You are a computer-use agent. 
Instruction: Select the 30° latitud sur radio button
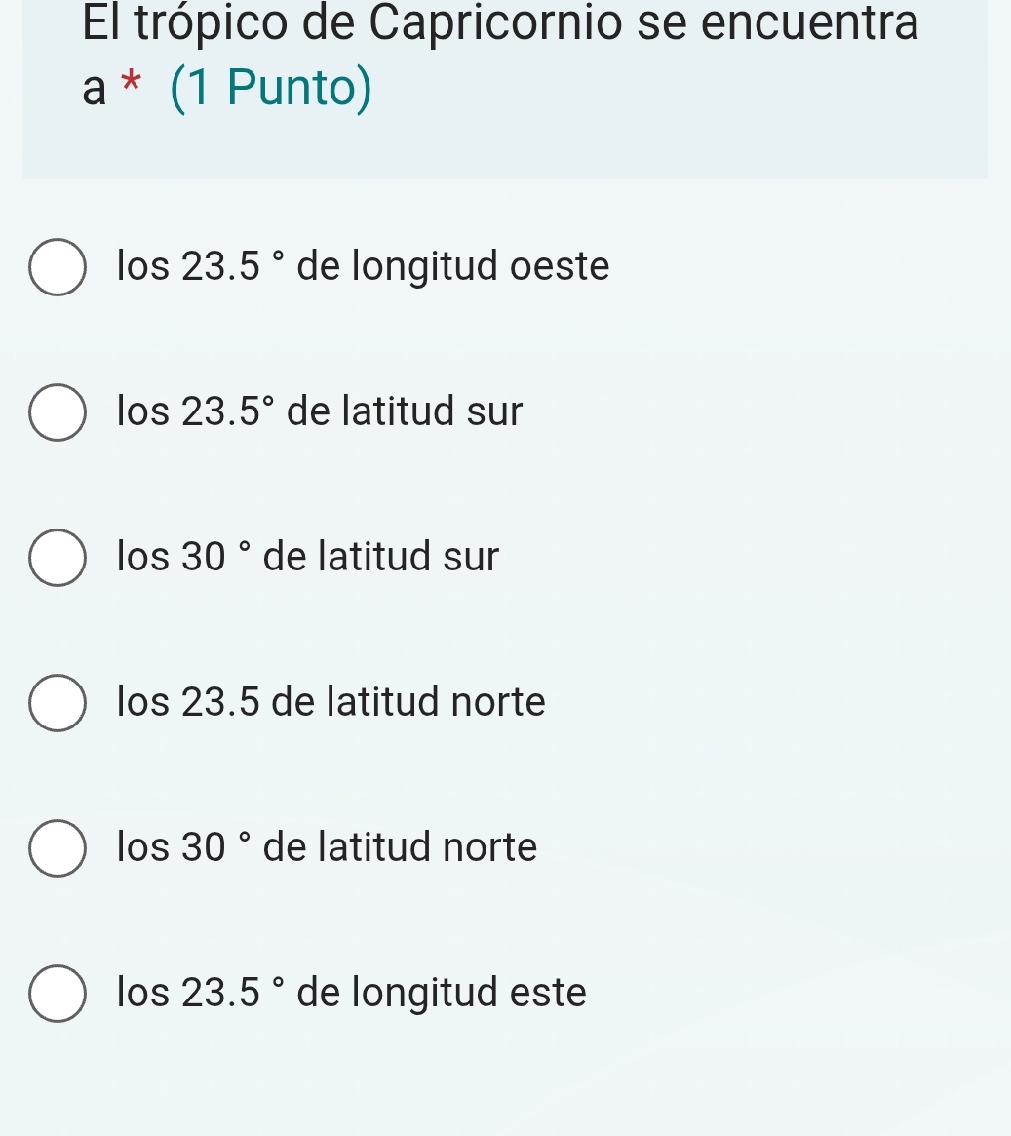click(58, 558)
